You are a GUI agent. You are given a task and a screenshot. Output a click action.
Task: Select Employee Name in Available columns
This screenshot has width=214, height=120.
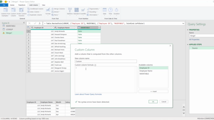pyautogui.click(x=153, y=71)
